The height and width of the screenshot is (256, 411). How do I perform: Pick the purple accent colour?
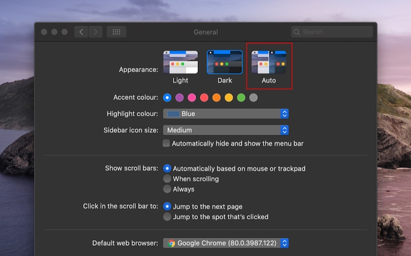click(180, 97)
